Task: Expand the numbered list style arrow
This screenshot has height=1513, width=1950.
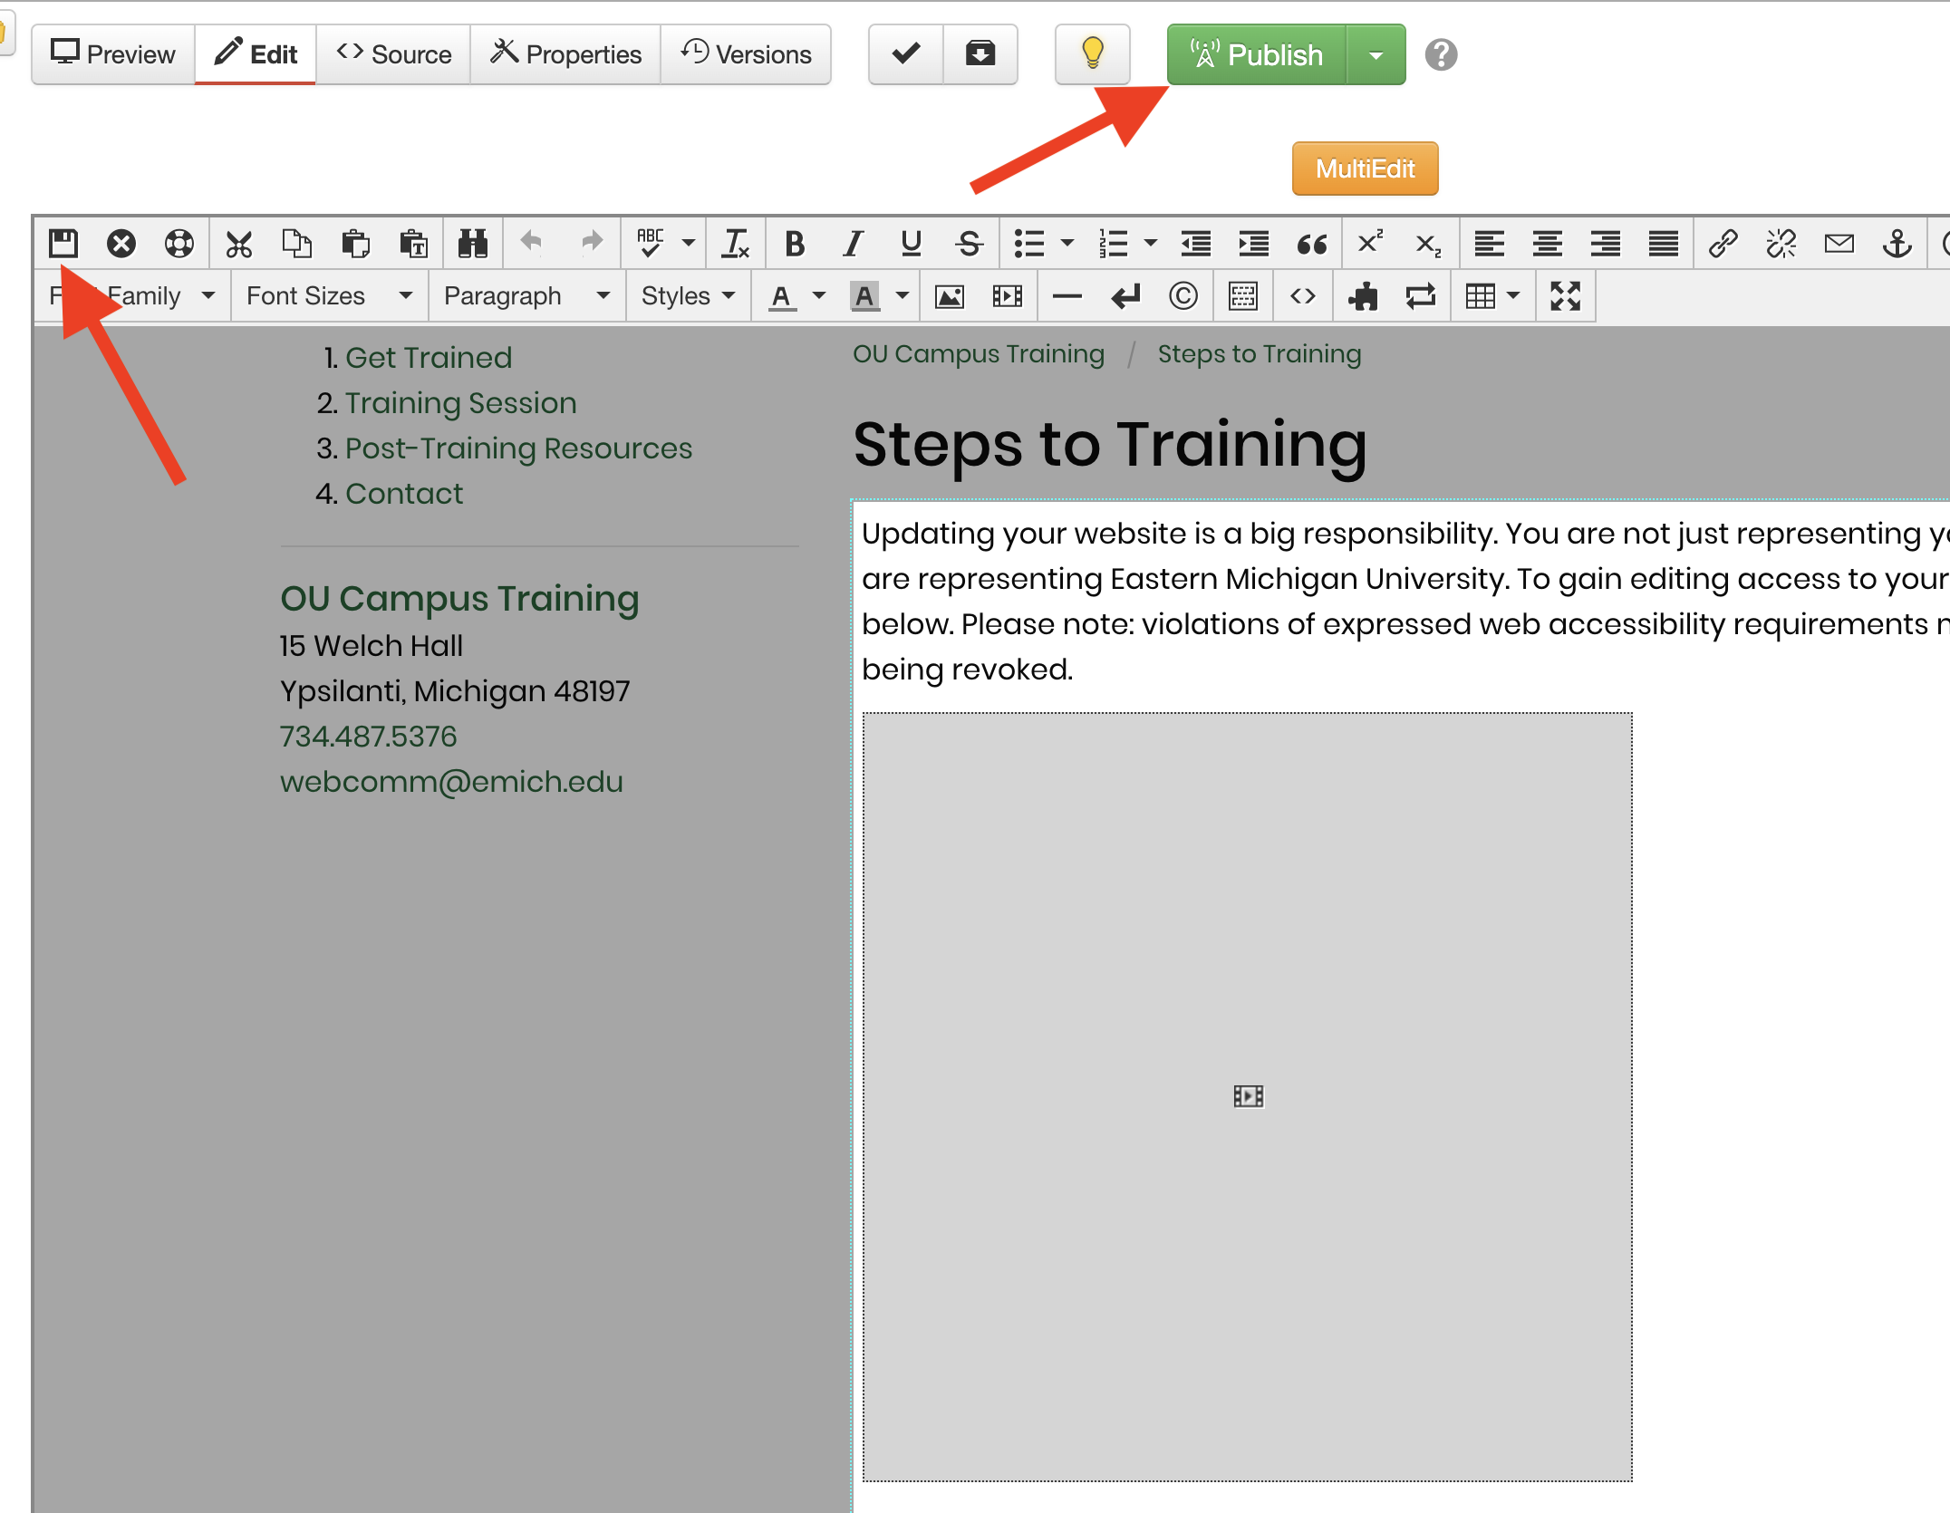Action: coord(1151,243)
